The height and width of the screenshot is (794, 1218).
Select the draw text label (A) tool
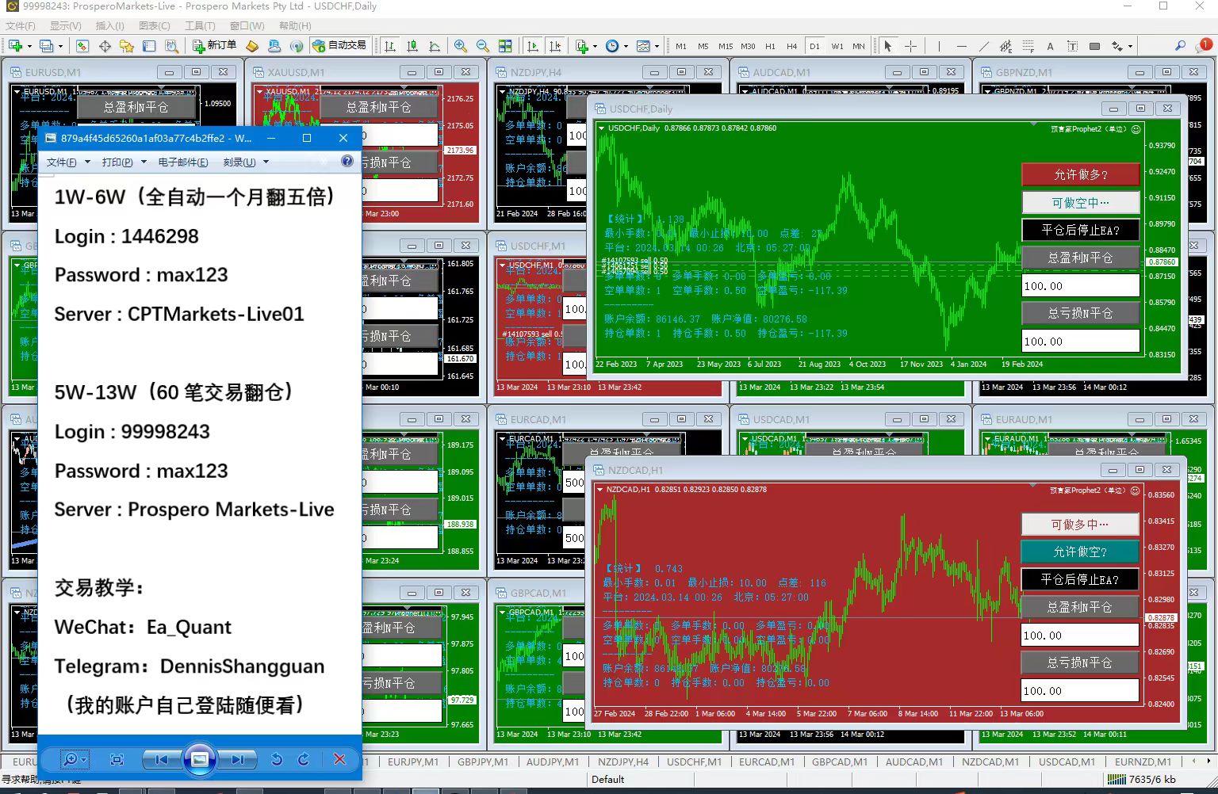[x=1050, y=46]
